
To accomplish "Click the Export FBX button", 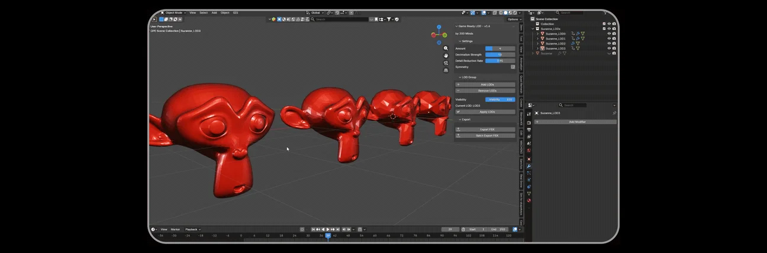I will [485, 129].
